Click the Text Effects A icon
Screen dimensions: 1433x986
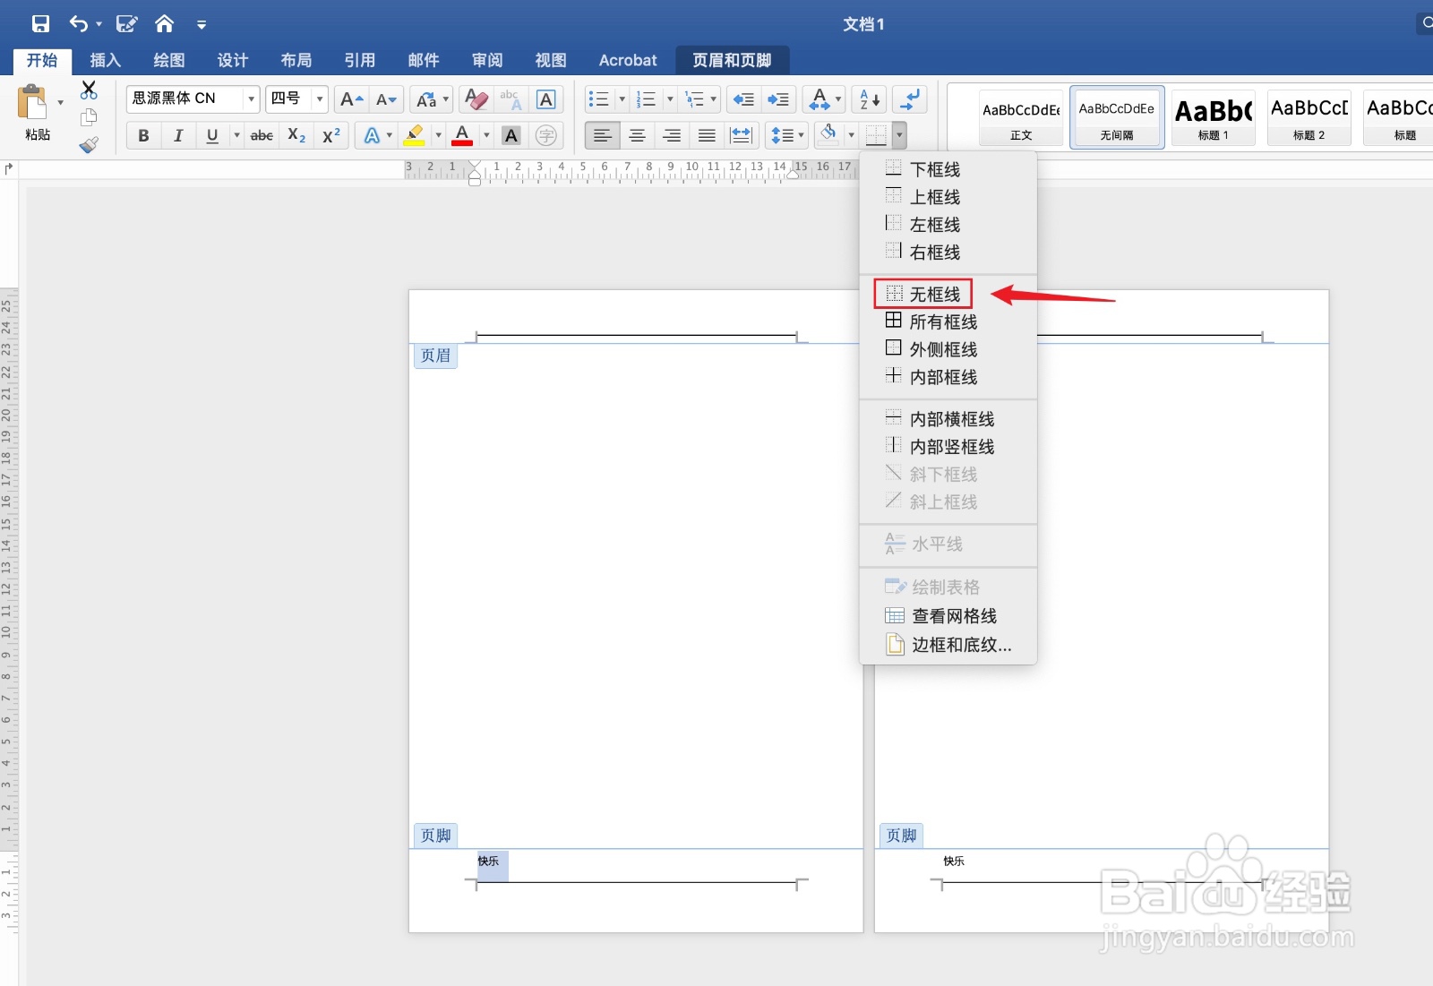tap(372, 135)
